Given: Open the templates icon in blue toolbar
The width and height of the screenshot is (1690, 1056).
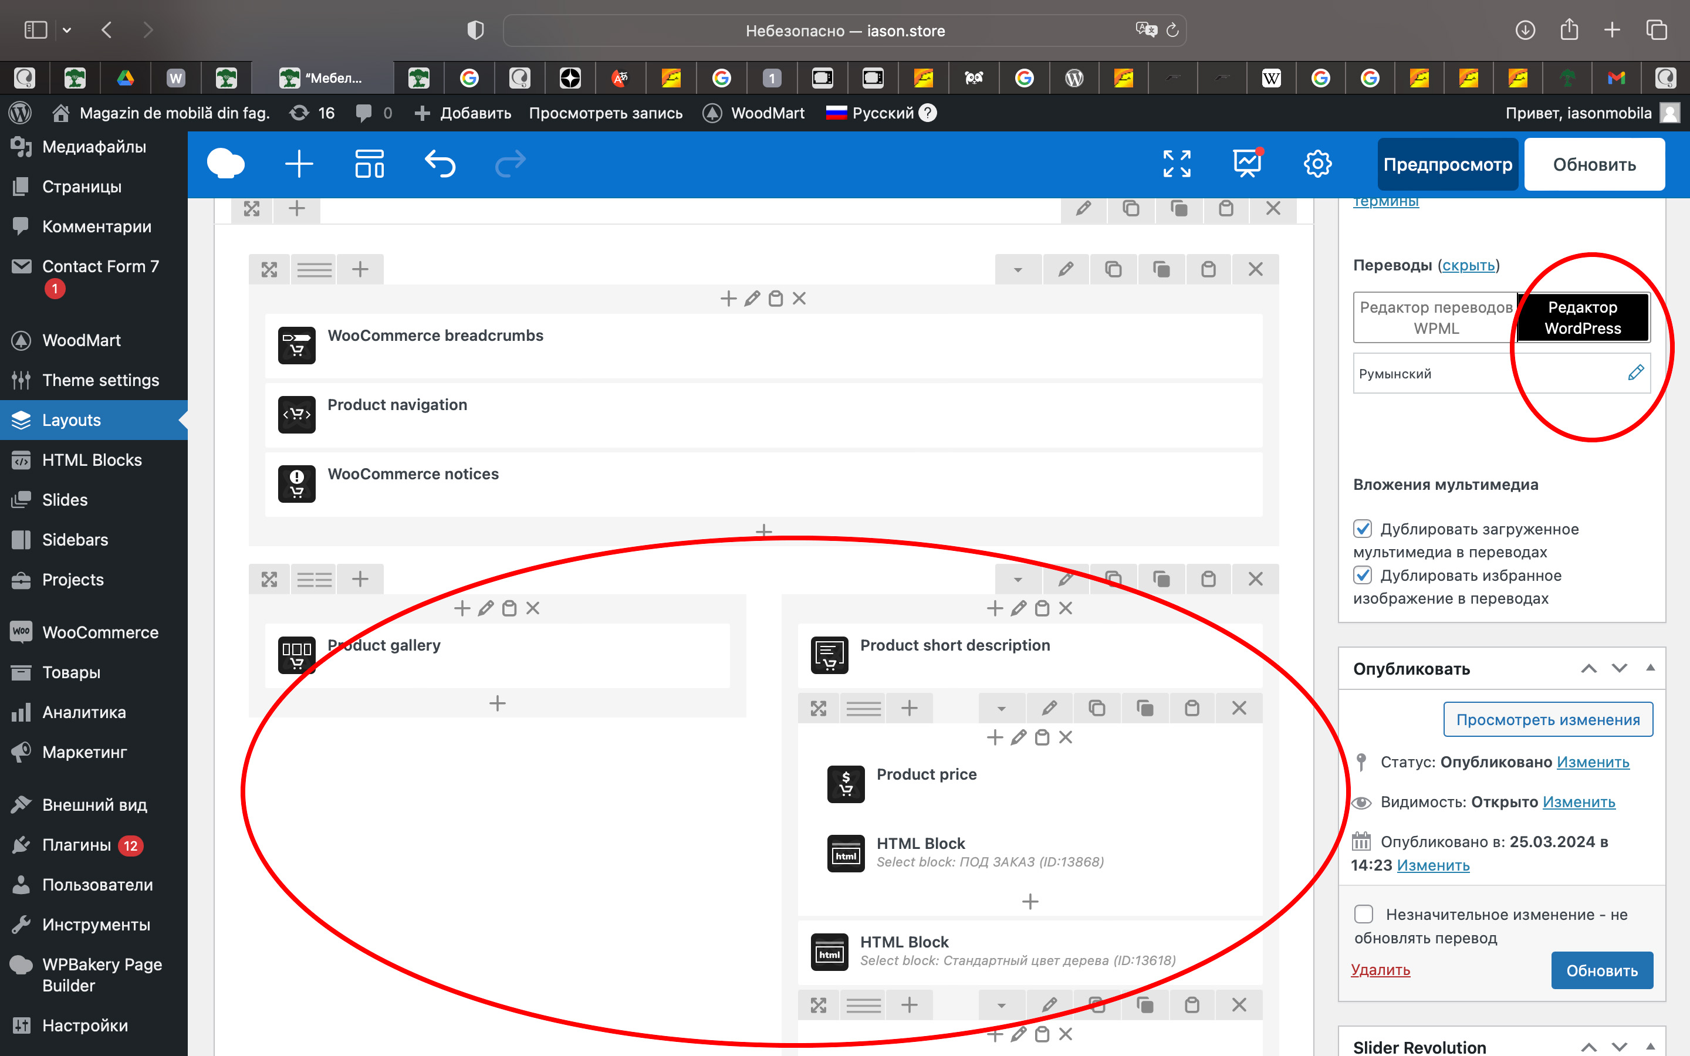Looking at the screenshot, I should click(370, 164).
